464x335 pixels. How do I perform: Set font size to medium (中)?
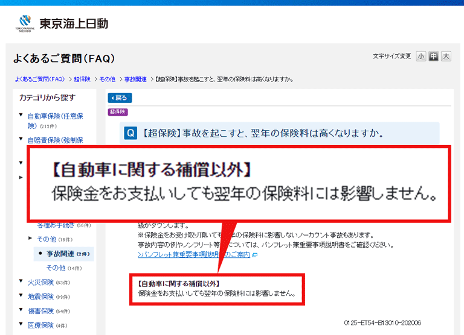(433, 56)
